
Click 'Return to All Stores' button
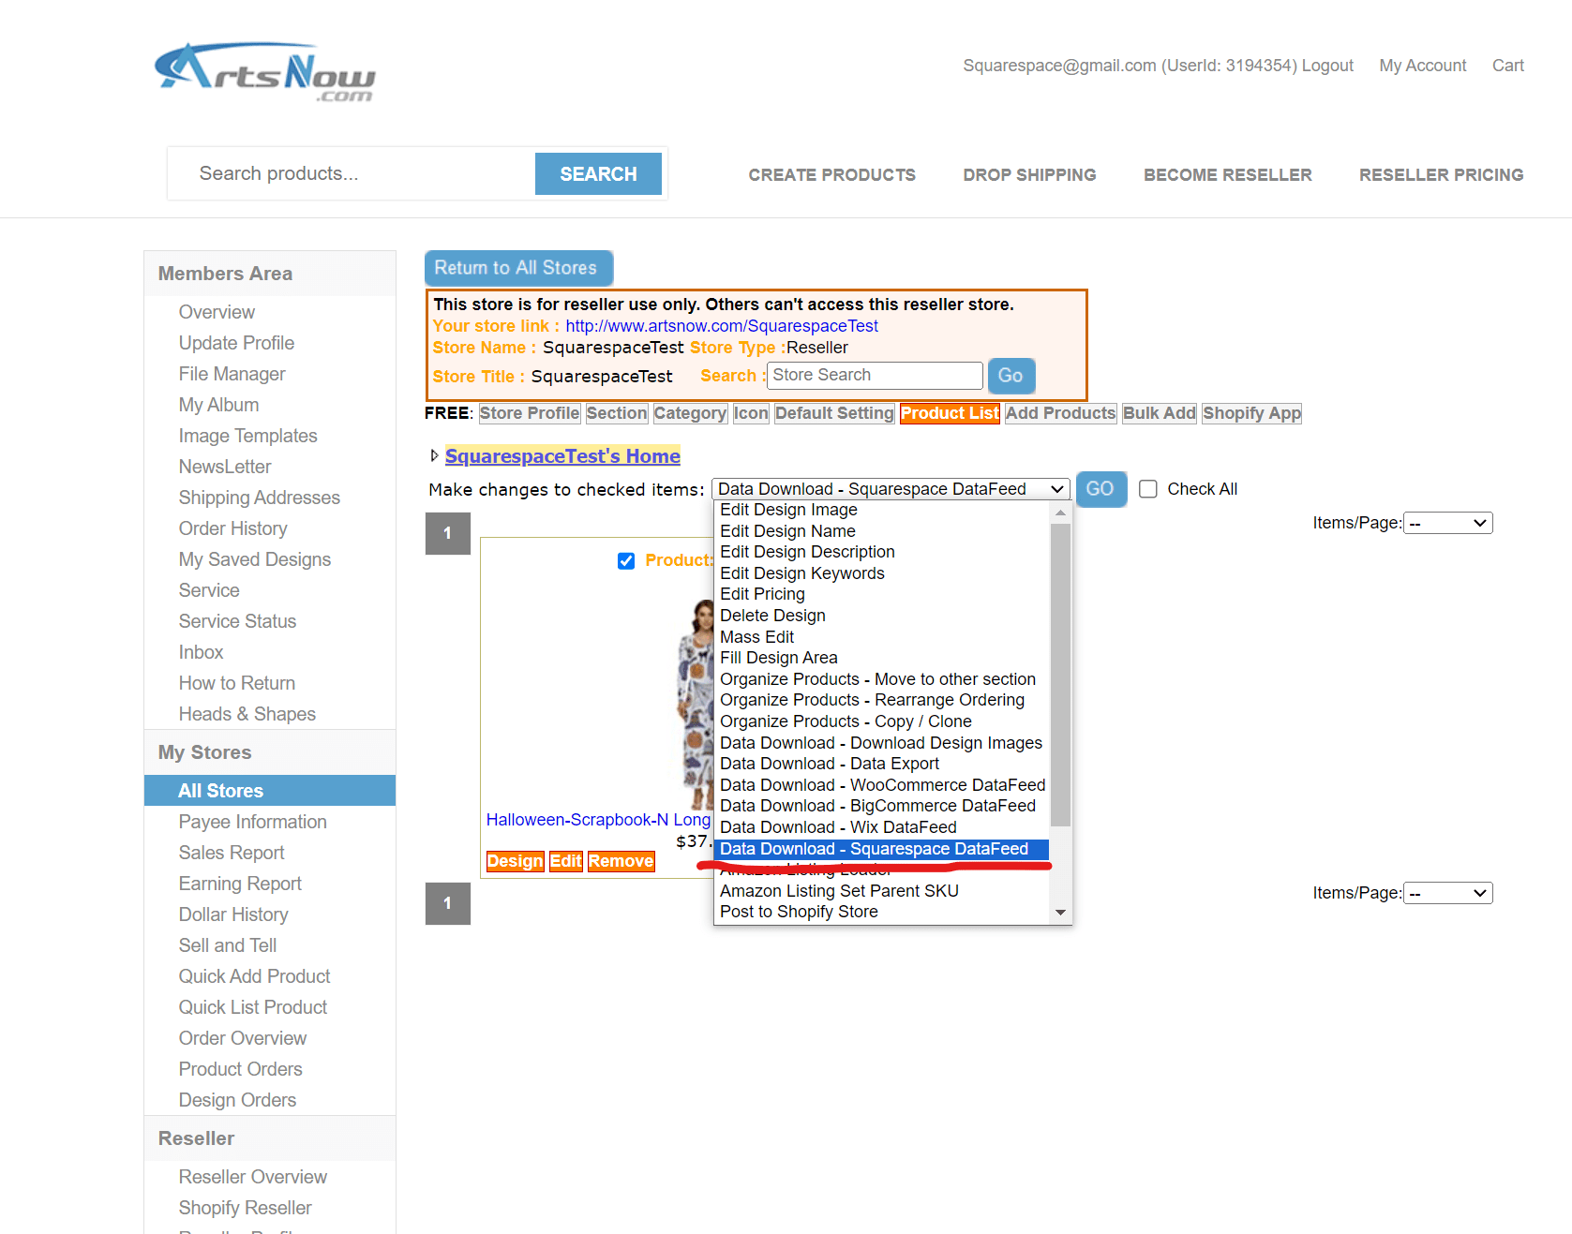tap(518, 268)
